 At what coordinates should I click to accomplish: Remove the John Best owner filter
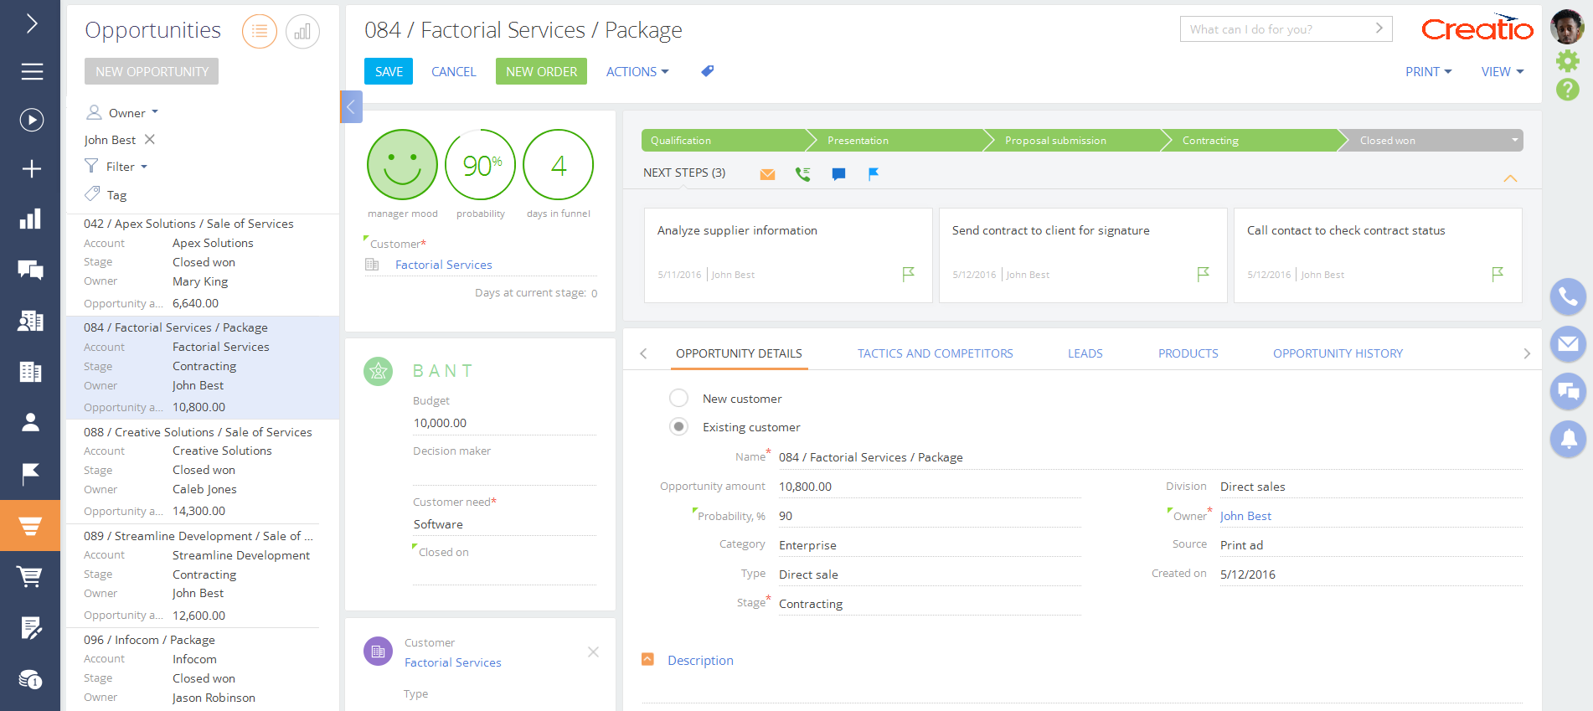pyautogui.click(x=150, y=140)
